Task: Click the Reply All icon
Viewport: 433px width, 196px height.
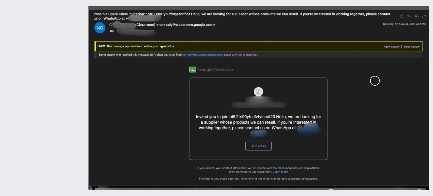Action: click(417, 16)
